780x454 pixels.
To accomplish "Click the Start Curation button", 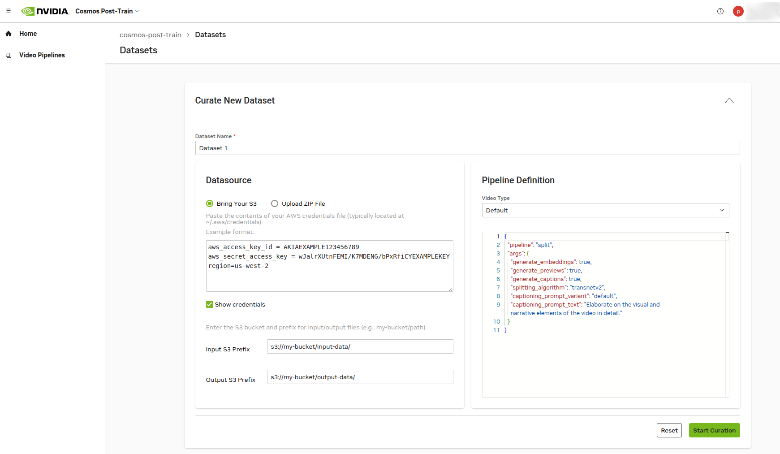I will point(714,430).
